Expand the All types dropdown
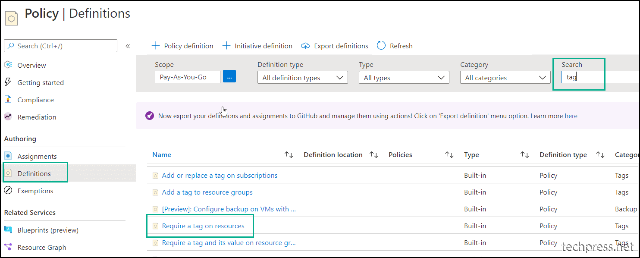Screen dimensions: 640x258 (x=404, y=78)
